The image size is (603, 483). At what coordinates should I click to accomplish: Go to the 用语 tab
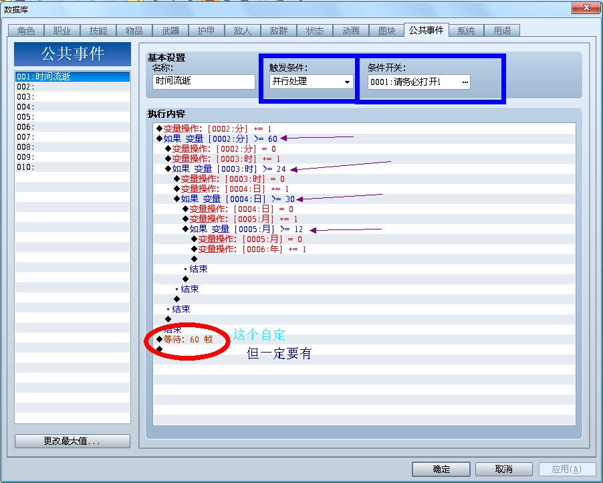tap(502, 31)
